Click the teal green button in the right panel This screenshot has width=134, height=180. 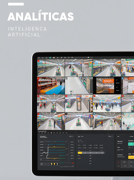131,144
